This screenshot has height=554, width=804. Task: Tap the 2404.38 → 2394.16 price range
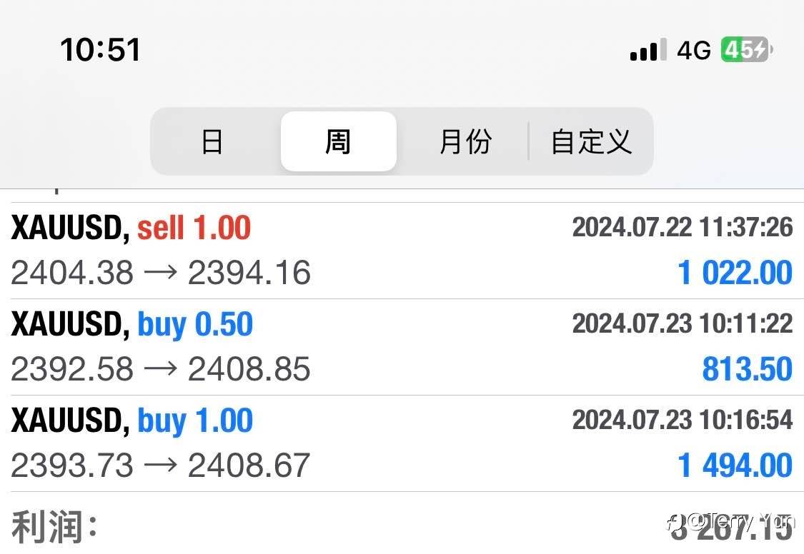(161, 273)
